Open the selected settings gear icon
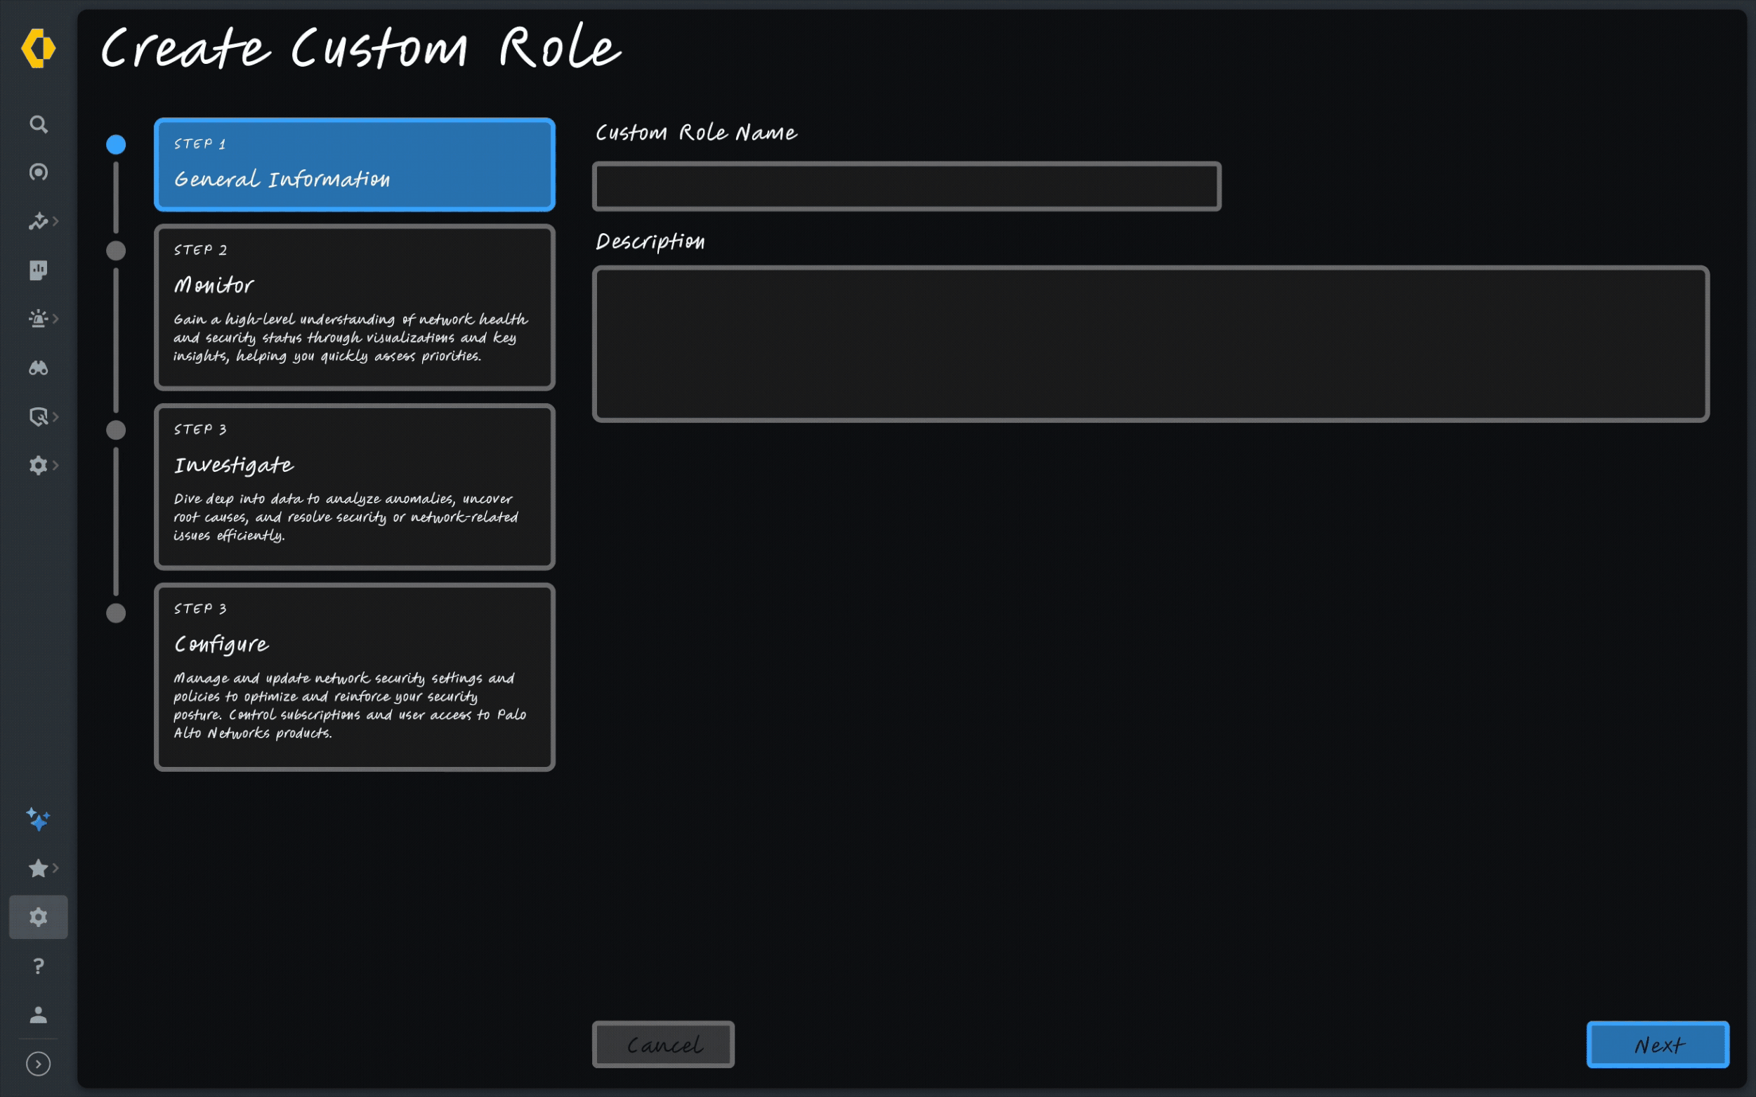 (x=39, y=917)
